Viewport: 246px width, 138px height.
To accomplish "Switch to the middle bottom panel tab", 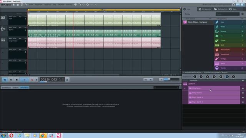I will pyautogui.click(x=15, y=88).
